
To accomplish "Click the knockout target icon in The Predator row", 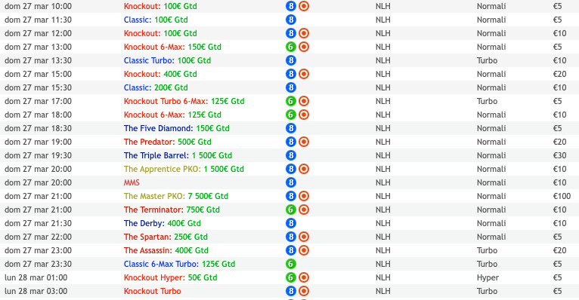I will tap(304, 142).
